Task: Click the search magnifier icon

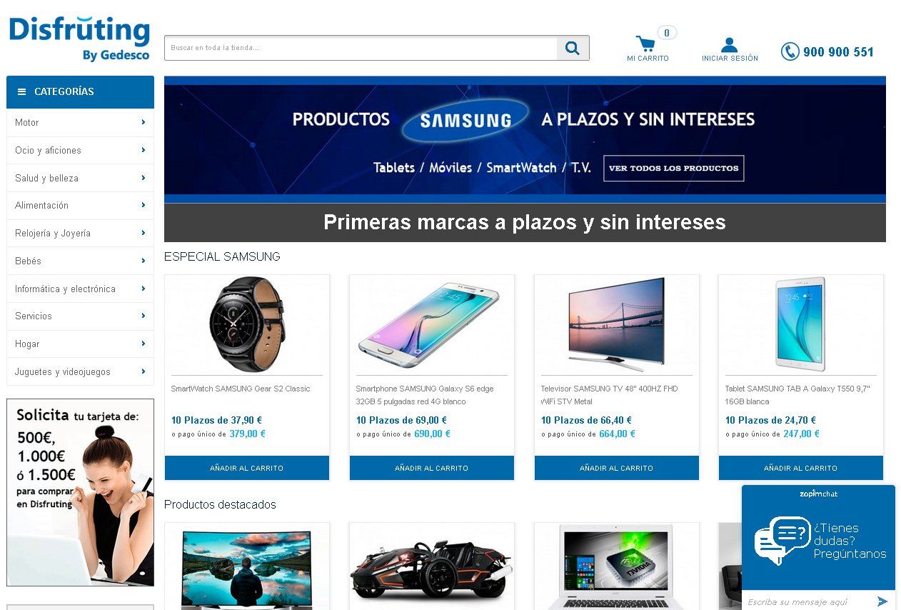Action: point(573,48)
